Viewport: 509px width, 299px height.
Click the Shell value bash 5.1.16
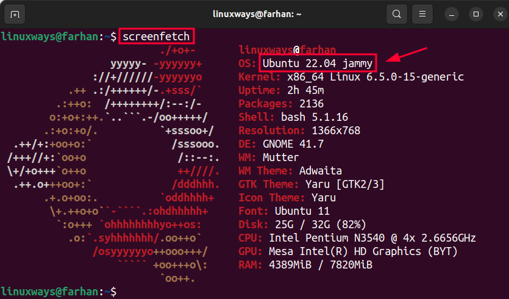pos(314,117)
